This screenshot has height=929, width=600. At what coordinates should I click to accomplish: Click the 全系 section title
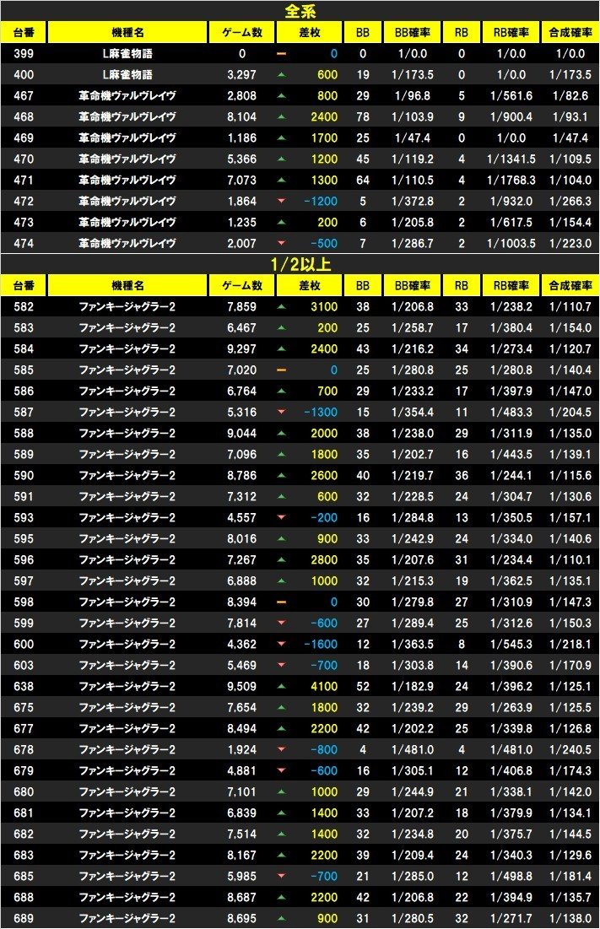pos(300,11)
